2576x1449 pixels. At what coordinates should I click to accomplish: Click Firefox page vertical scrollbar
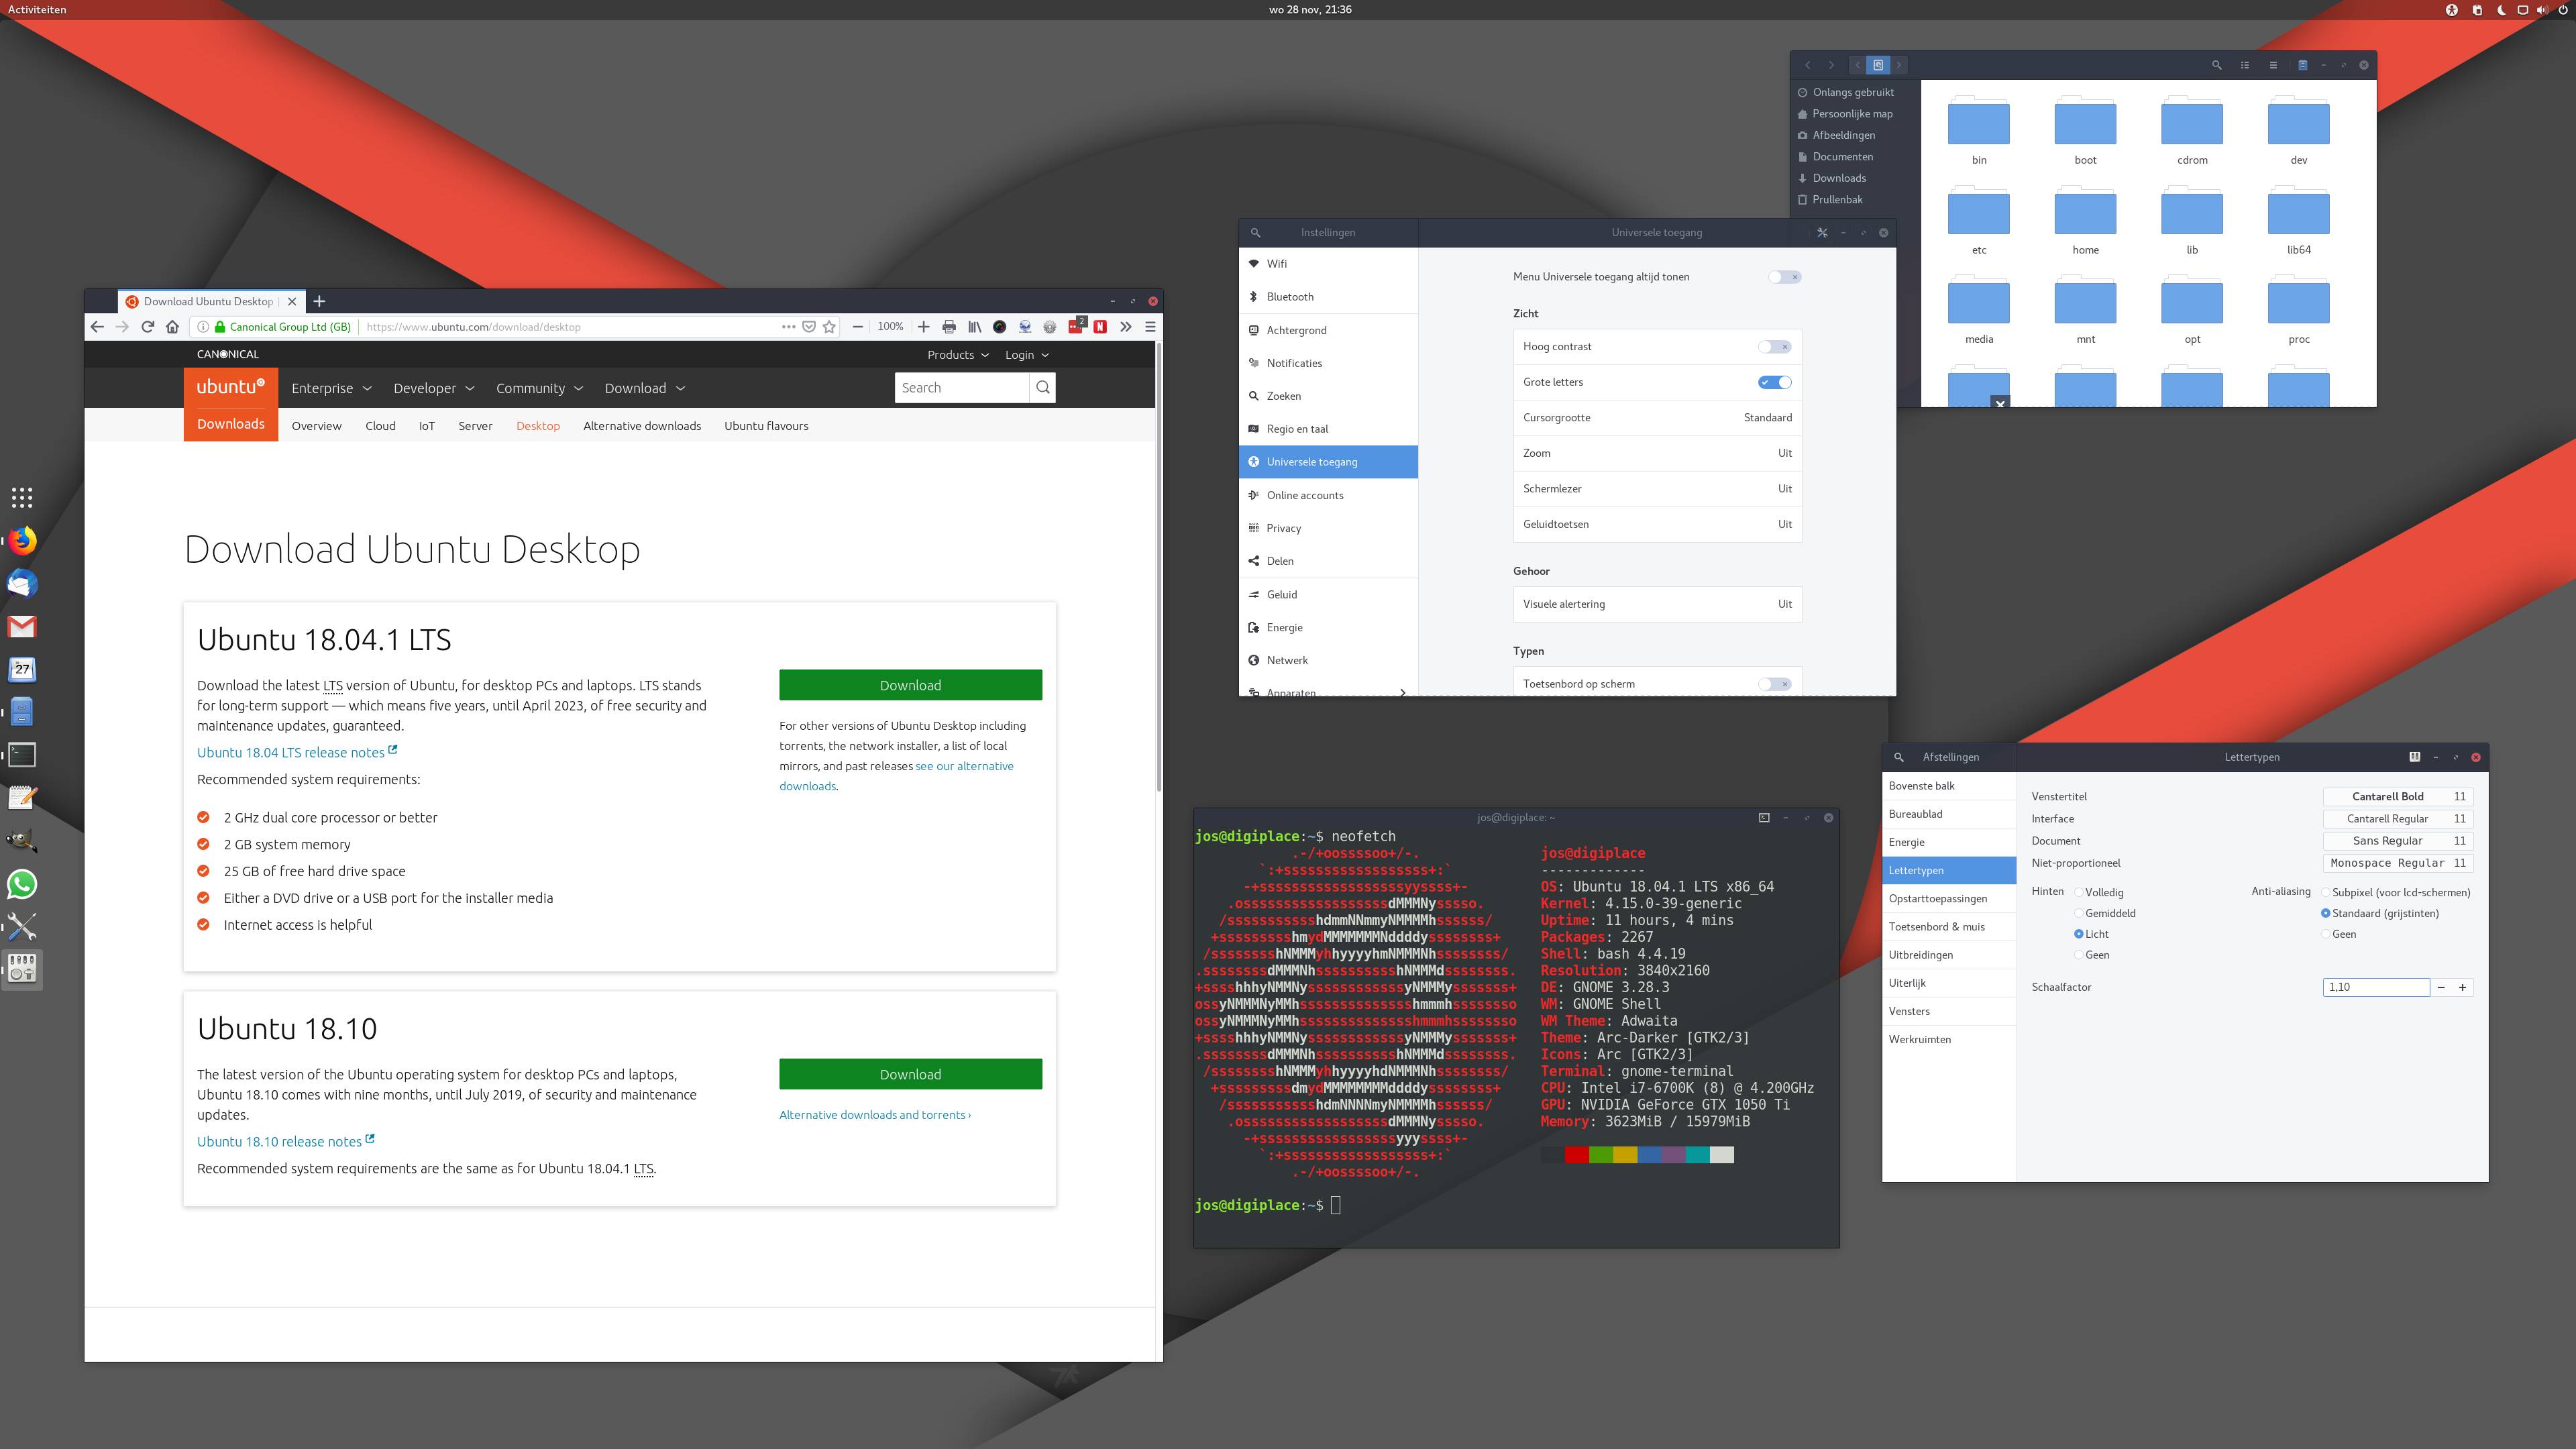coord(1158,566)
